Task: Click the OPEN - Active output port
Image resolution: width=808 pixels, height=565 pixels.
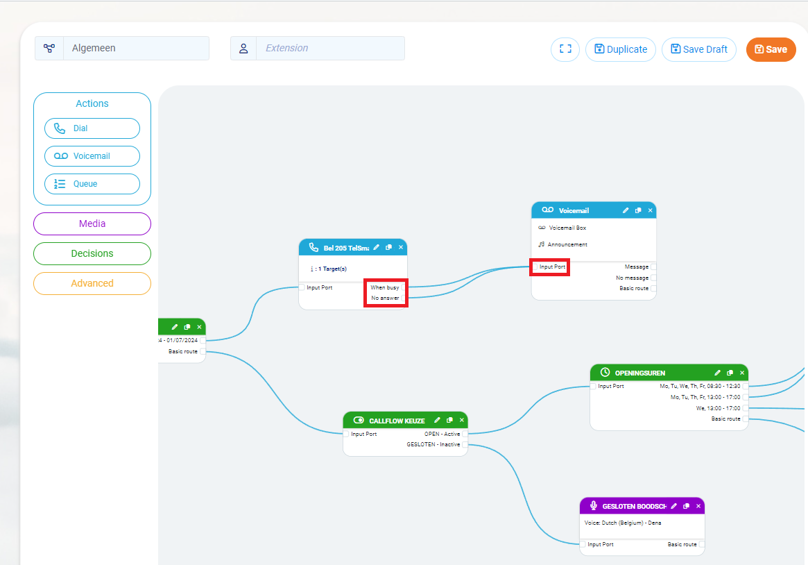Action: click(x=464, y=434)
